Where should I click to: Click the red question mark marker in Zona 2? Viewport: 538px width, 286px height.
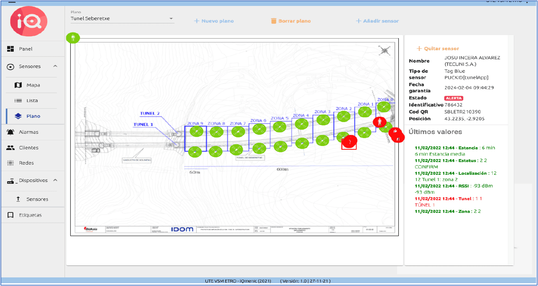pyautogui.click(x=350, y=141)
